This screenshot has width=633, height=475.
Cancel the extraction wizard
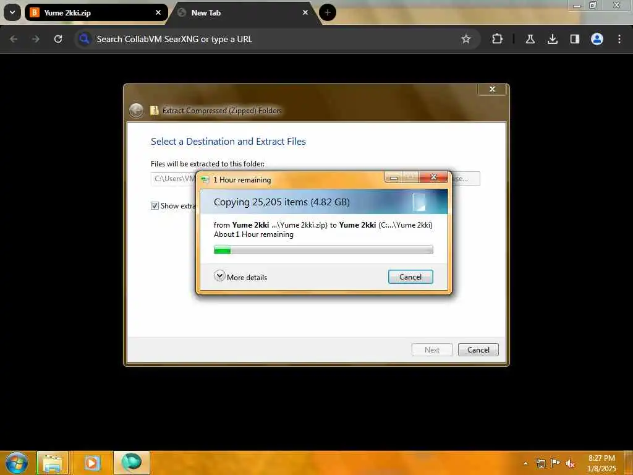(478, 350)
